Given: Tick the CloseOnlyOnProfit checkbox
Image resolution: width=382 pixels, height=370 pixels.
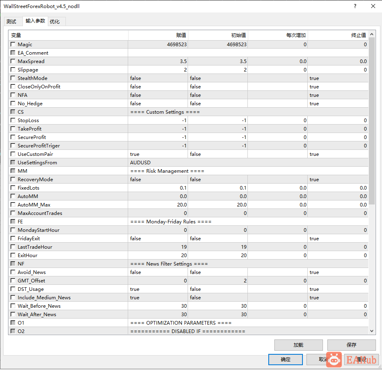Looking at the screenshot, I should (x=13, y=86).
